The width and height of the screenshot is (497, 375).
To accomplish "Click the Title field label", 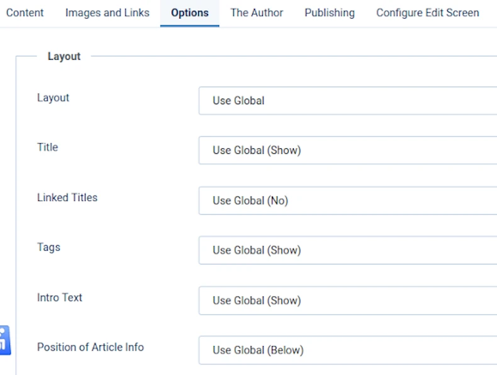I will 48,147.
